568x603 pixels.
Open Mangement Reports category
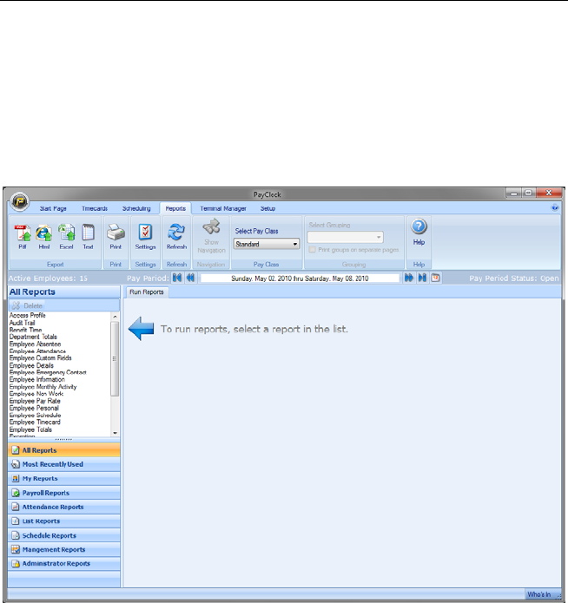coord(64,549)
